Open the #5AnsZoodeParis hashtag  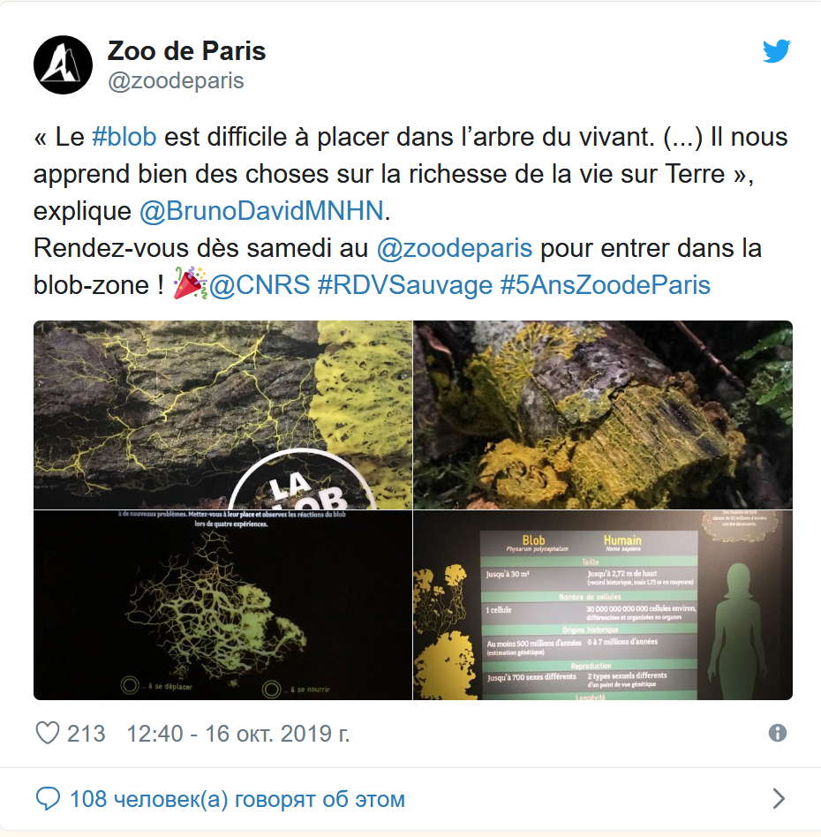pyautogui.click(x=606, y=284)
